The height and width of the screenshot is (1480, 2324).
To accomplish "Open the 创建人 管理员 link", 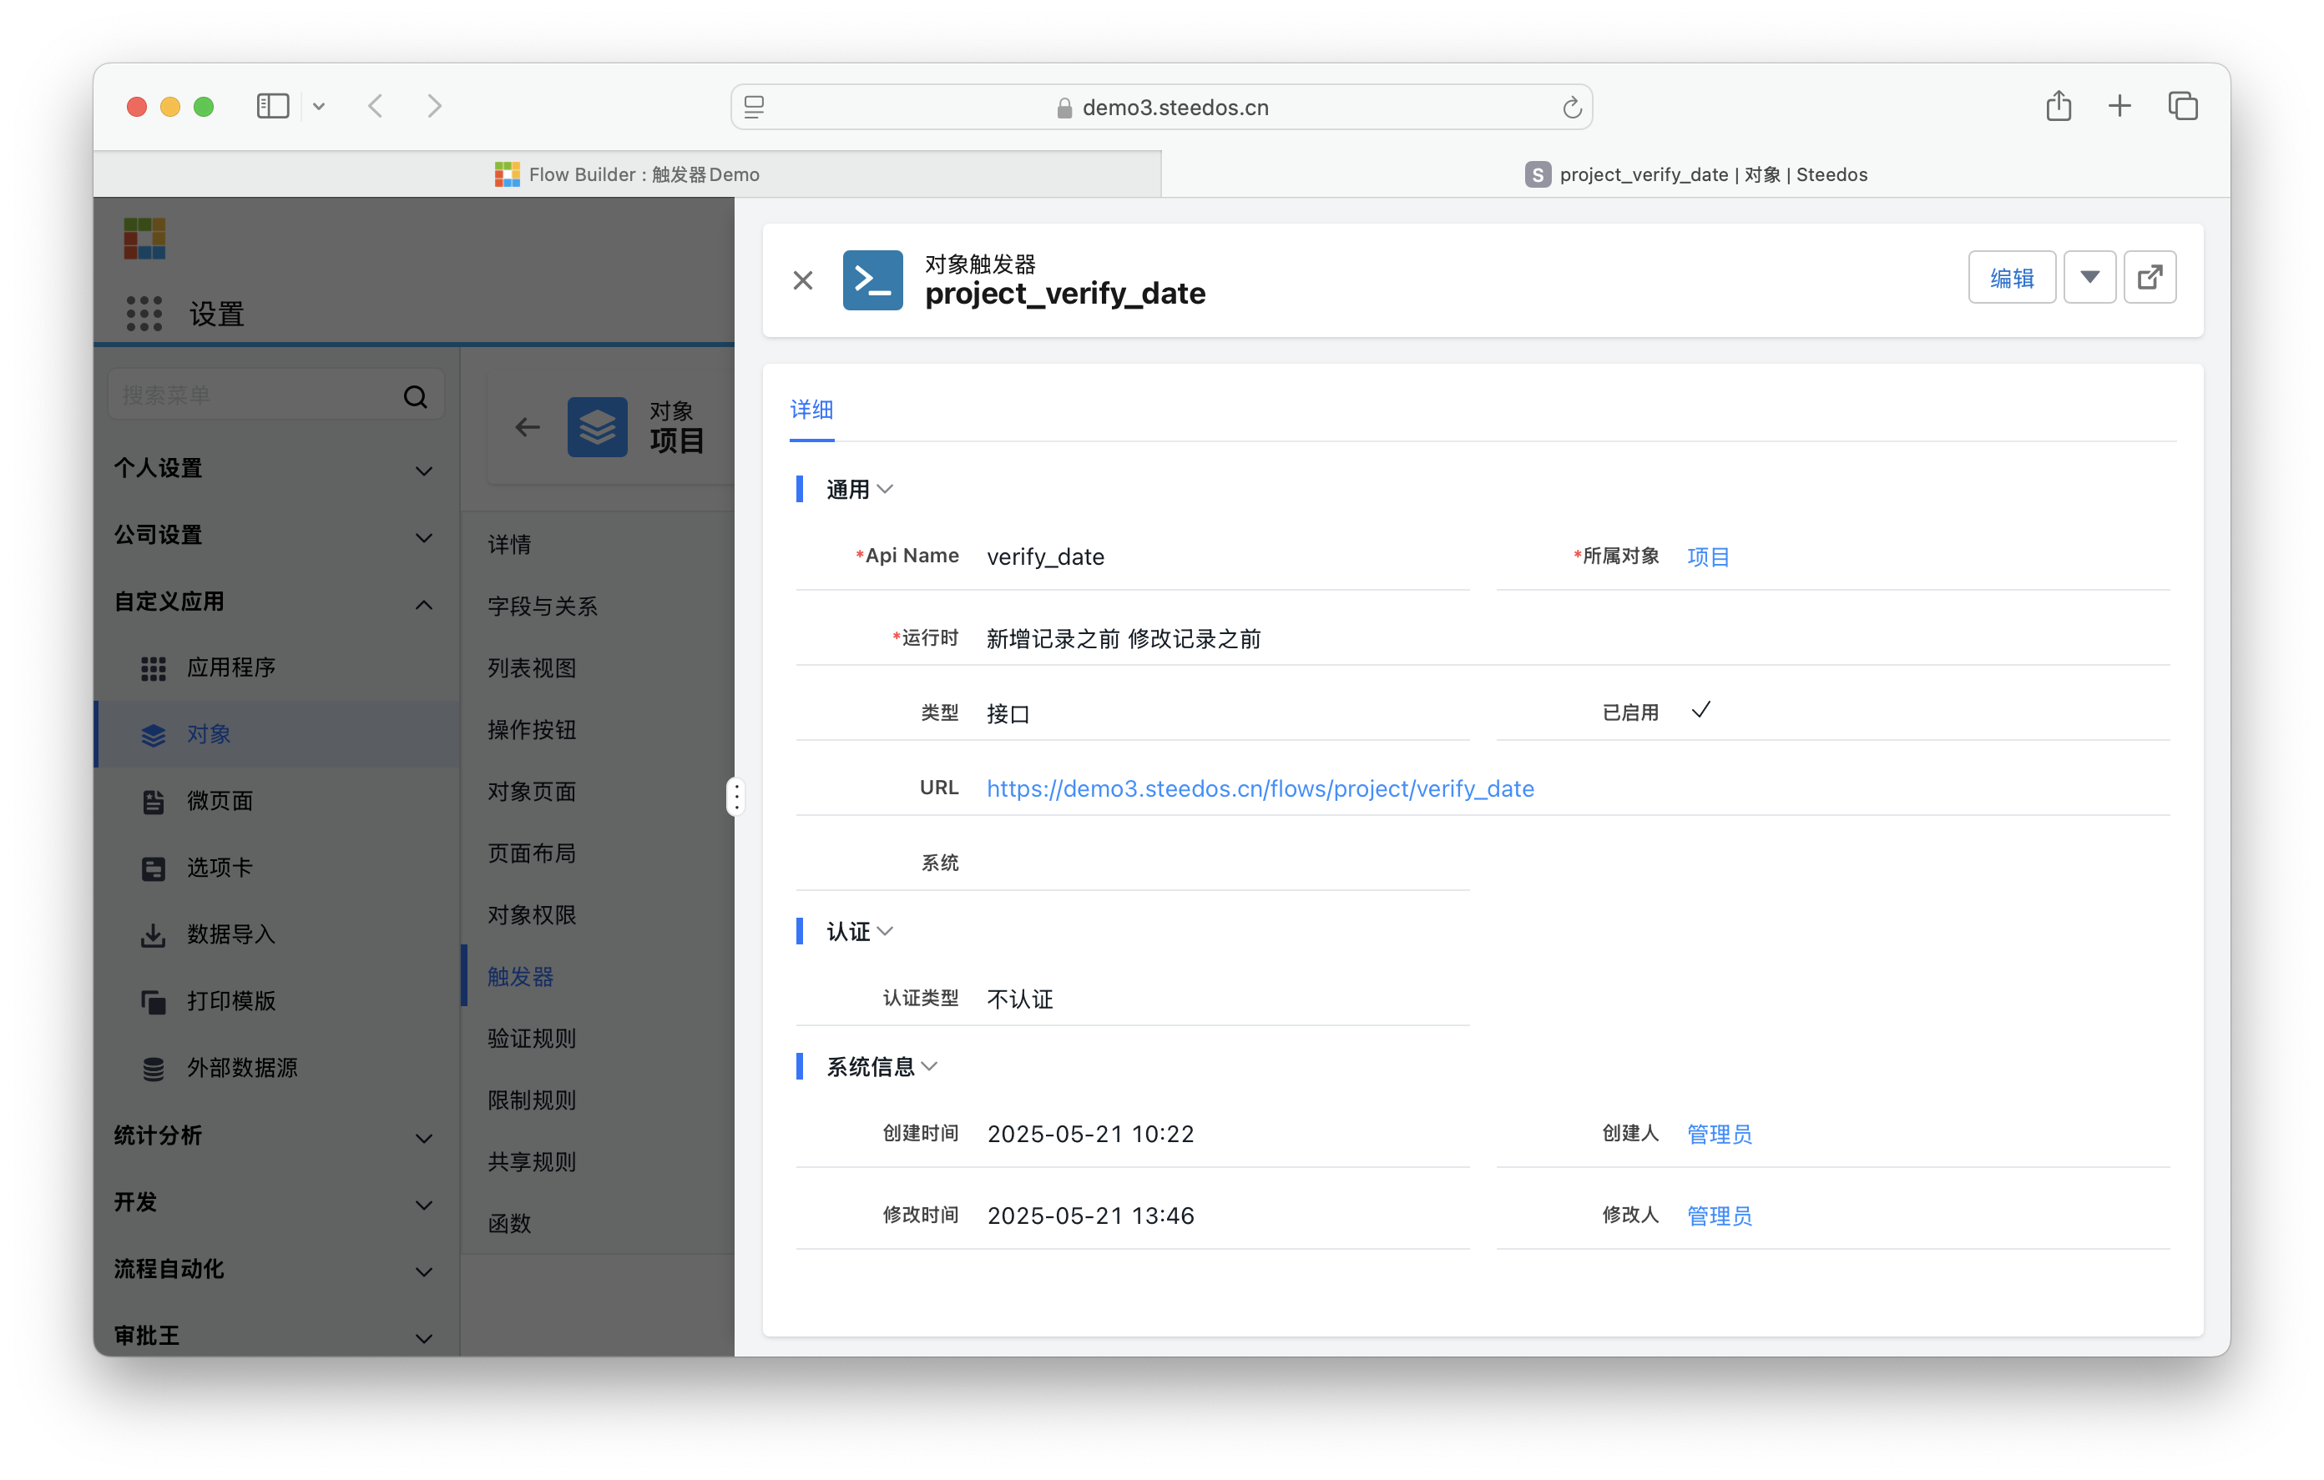I will (x=1719, y=1134).
